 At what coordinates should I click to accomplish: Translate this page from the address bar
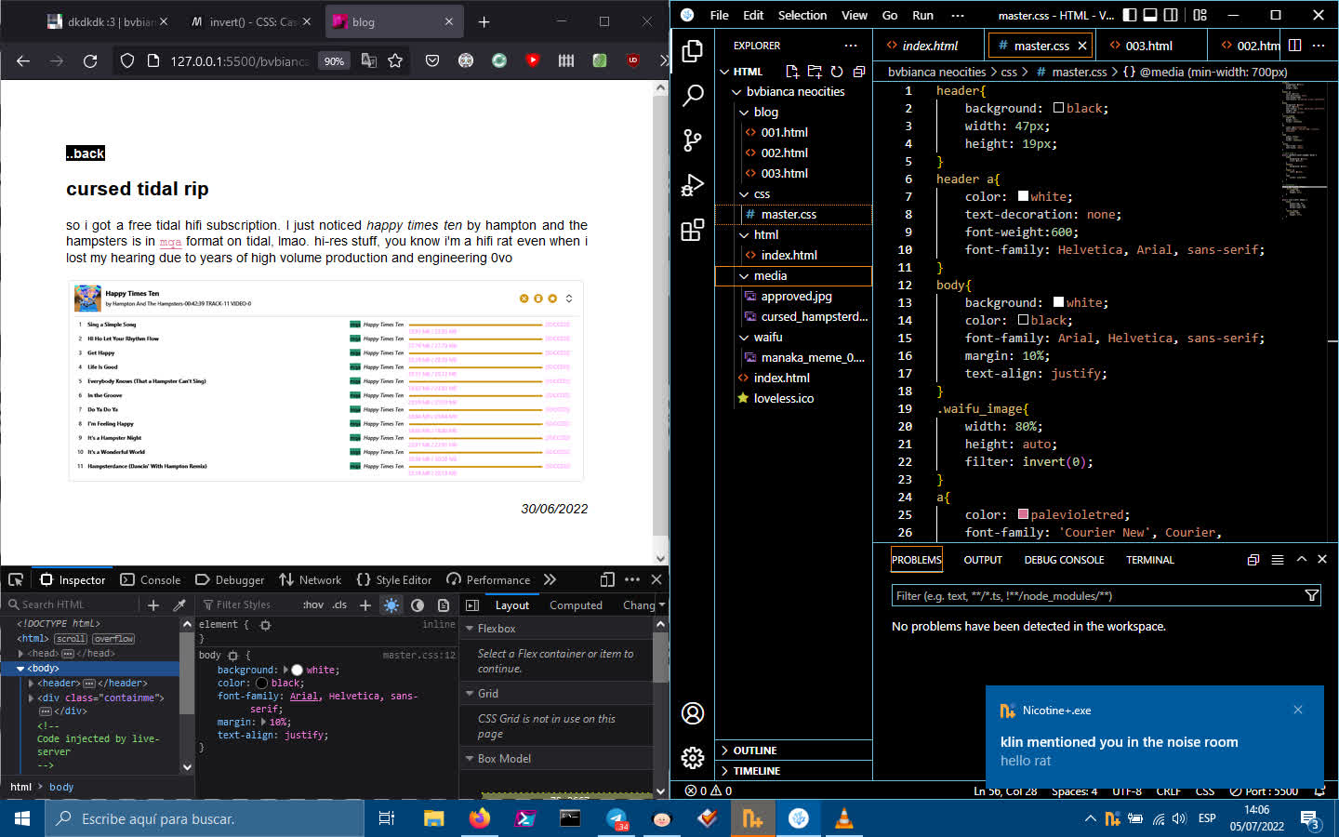pos(369,60)
